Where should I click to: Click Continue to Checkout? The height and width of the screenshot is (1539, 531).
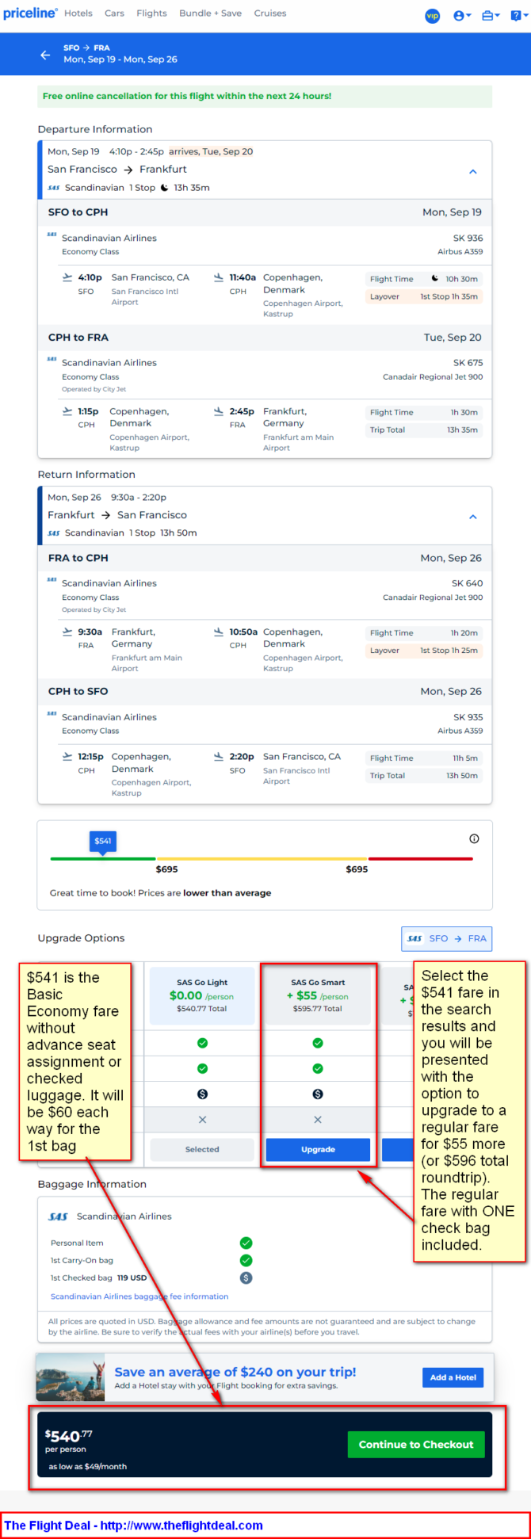pyautogui.click(x=416, y=1445)
